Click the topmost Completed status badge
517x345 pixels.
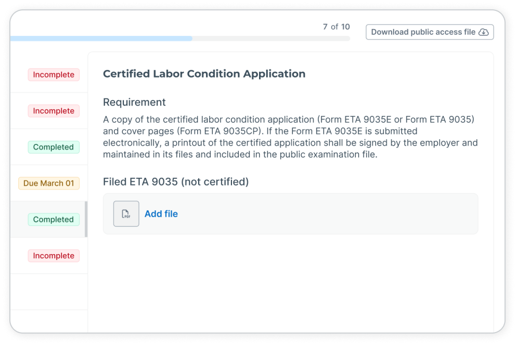(x=54, y=147)
